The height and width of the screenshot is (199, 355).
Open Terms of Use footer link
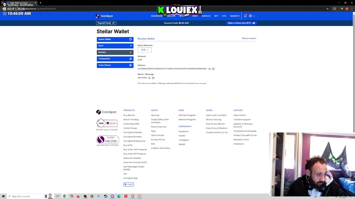[157, 135]
